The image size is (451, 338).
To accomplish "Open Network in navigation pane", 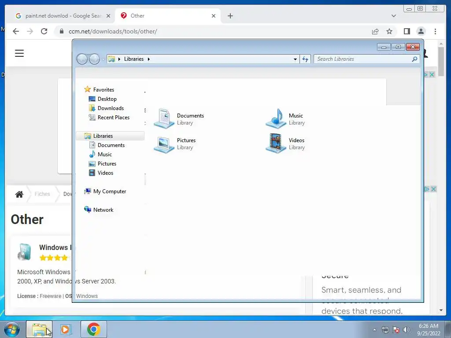I will point(99,210).
